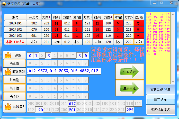Toggle digit 5 in the 杀跨 row
The image size is (179, 119).
coord(61,56)
